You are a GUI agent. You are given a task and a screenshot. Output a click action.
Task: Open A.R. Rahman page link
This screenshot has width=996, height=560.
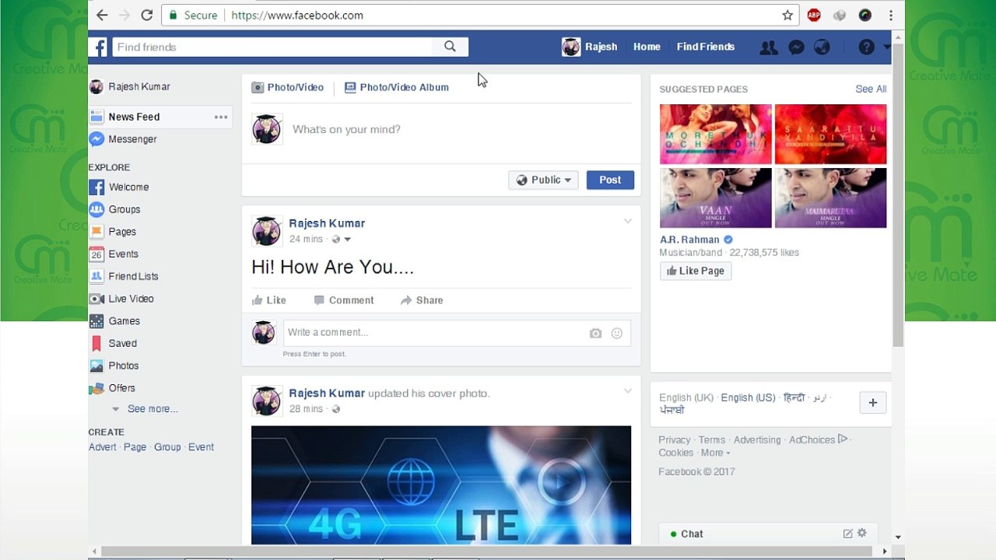(689, 240)
